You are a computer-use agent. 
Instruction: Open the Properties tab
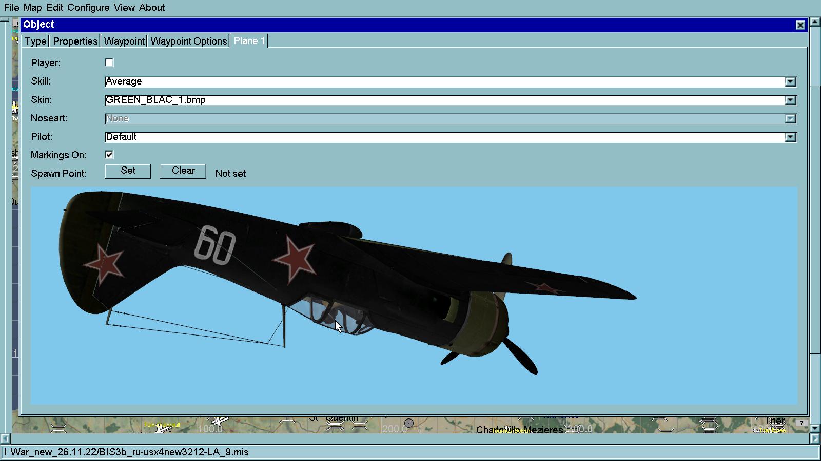[x=75, y=41]
